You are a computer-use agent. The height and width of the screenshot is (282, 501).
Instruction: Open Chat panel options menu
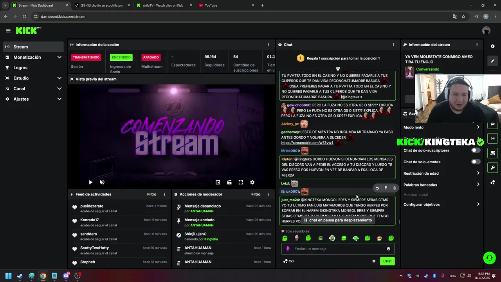coord(394,45)
